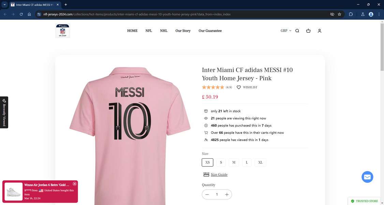Expand the Recently Viewed side panel
Viewport: 384px width, 205px height.
pos(4,112)
